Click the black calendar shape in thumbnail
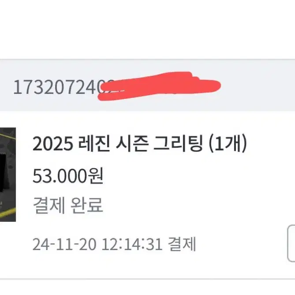 (5, 172)
